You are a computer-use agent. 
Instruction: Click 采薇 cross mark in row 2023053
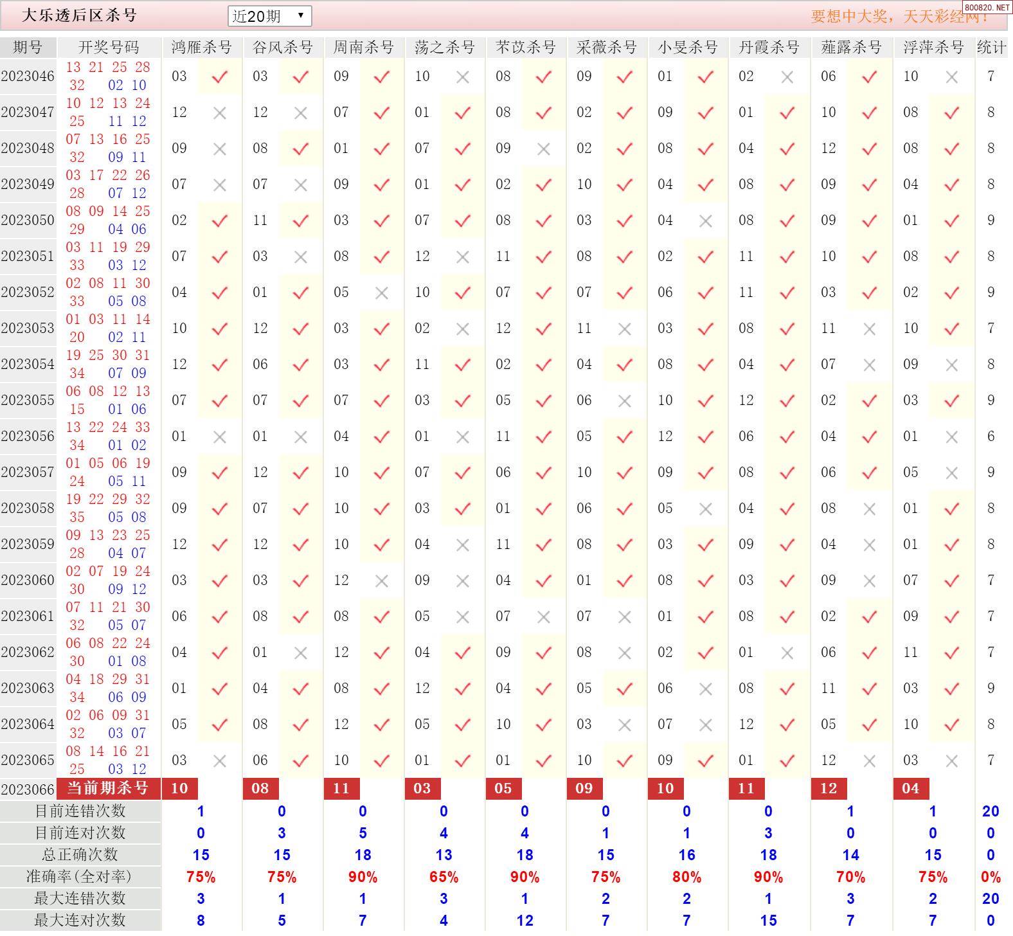625,329
